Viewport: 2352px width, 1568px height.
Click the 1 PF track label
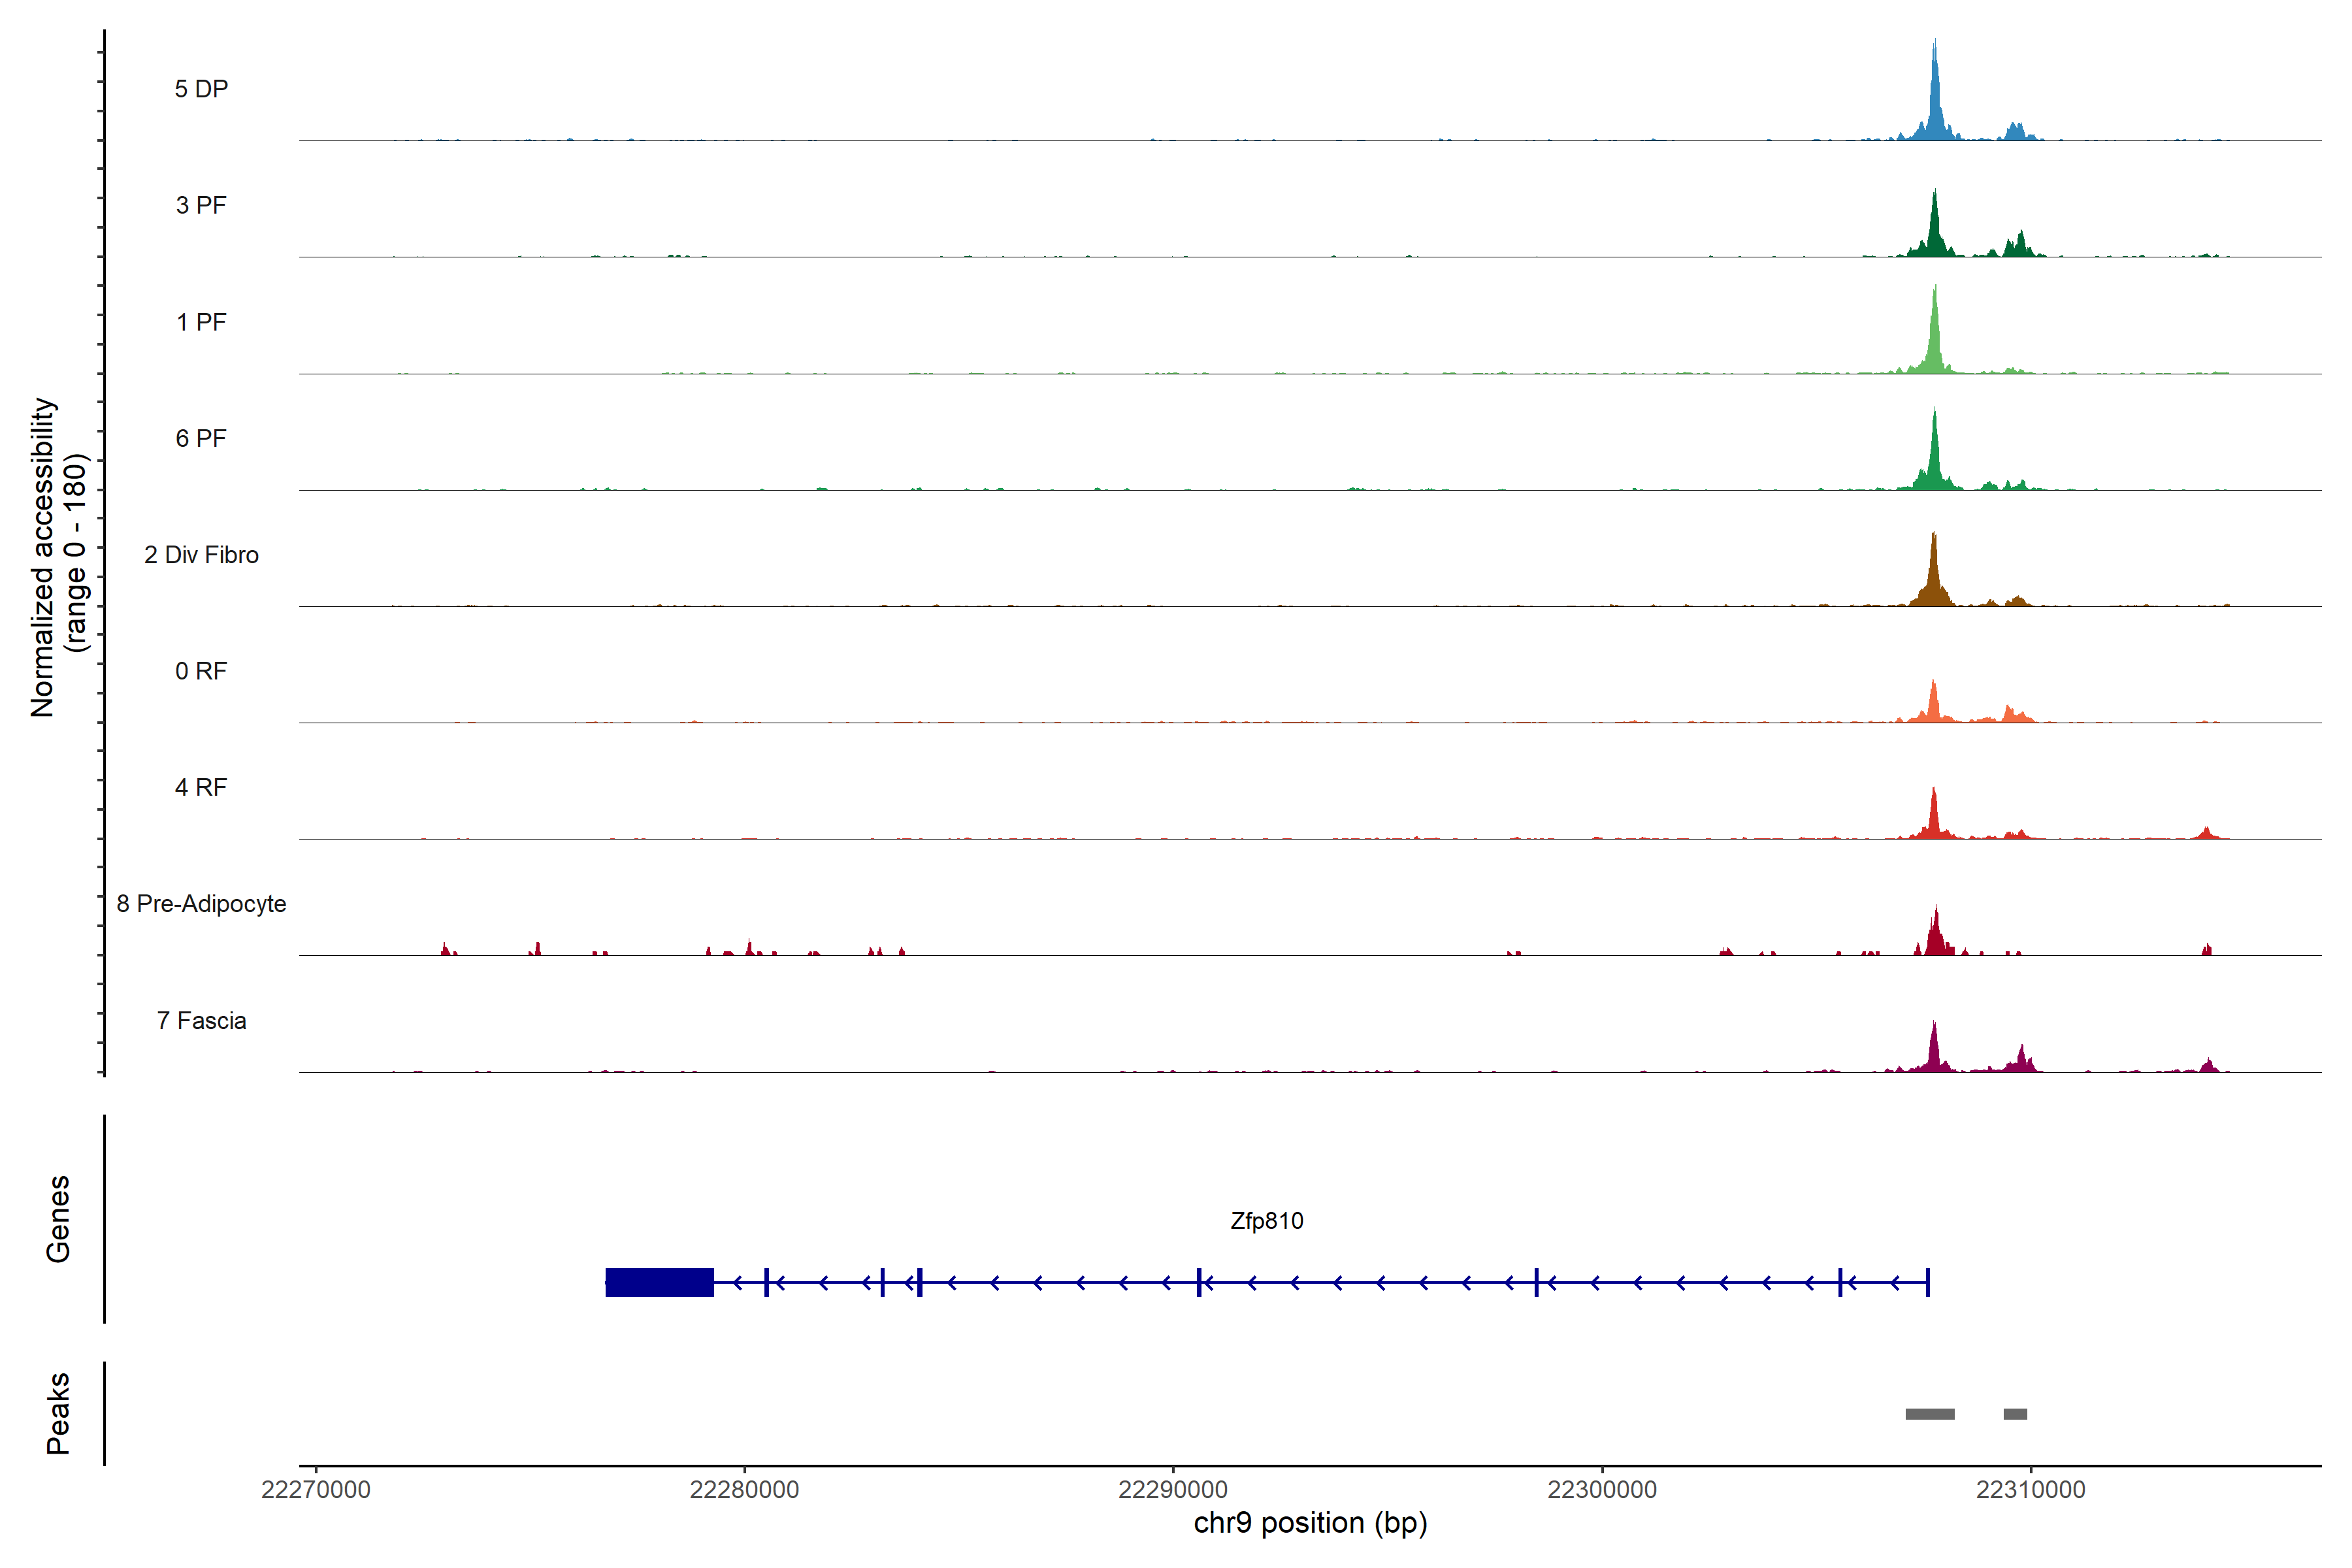point(201,322)
